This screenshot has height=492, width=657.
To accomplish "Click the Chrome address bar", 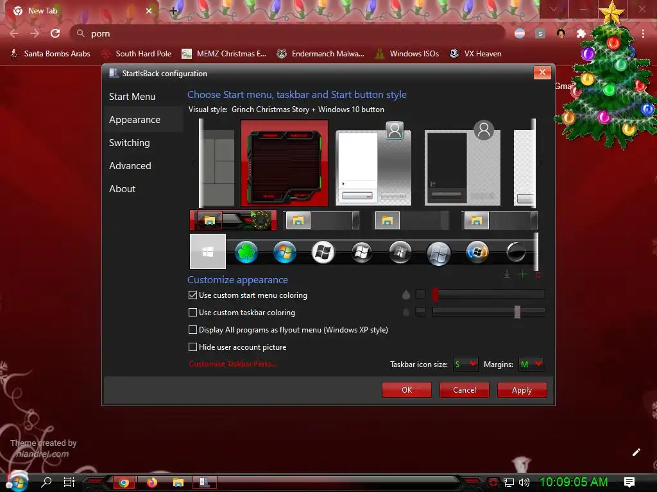I will [287, 33].
